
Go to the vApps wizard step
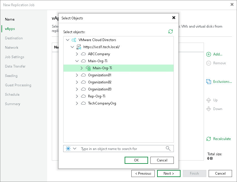[x=10, y=29]
